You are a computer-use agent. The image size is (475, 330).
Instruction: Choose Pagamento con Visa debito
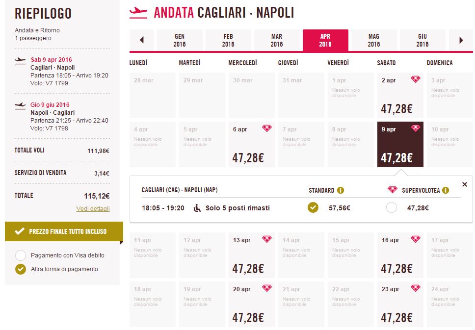[21, 255]
